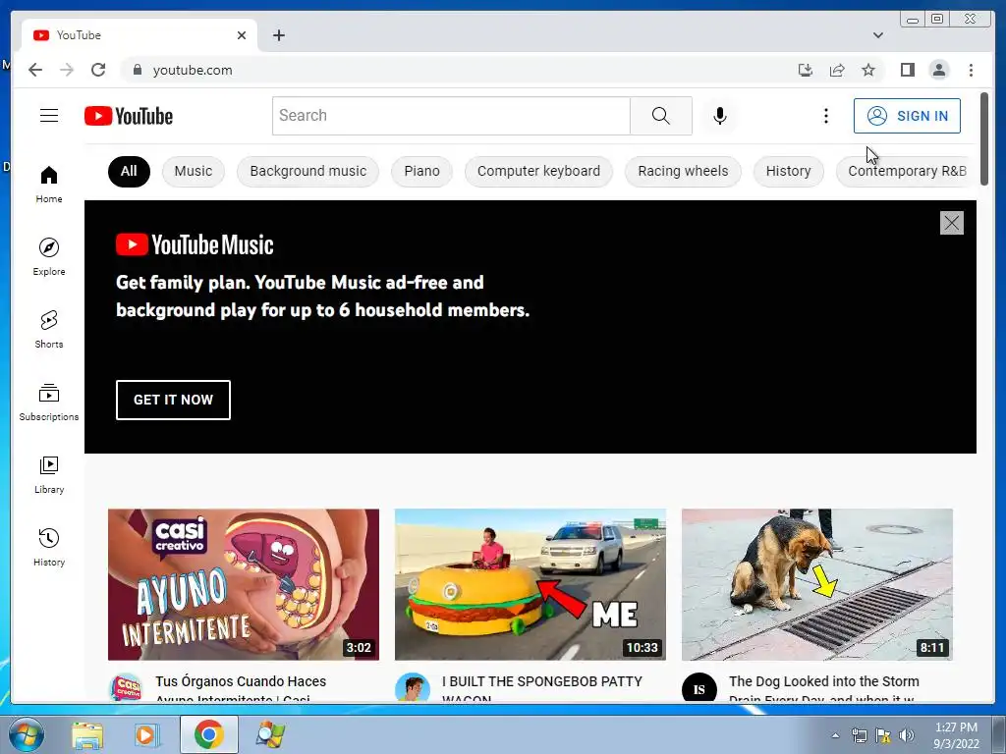
Task: Close the YouTube Music banner
Action: click(x=951, y=223)
